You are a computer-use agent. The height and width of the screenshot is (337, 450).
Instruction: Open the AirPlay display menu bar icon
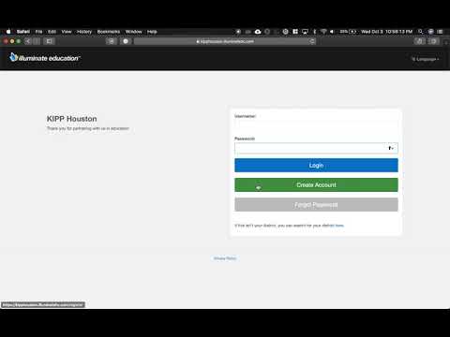(305, 32)
